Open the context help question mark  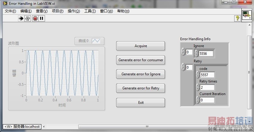coord(238,18)
